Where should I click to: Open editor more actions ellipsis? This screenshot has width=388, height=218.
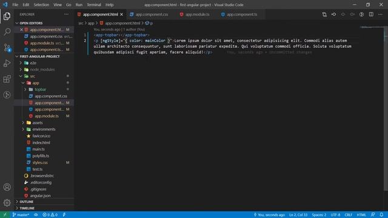(380, 15)
